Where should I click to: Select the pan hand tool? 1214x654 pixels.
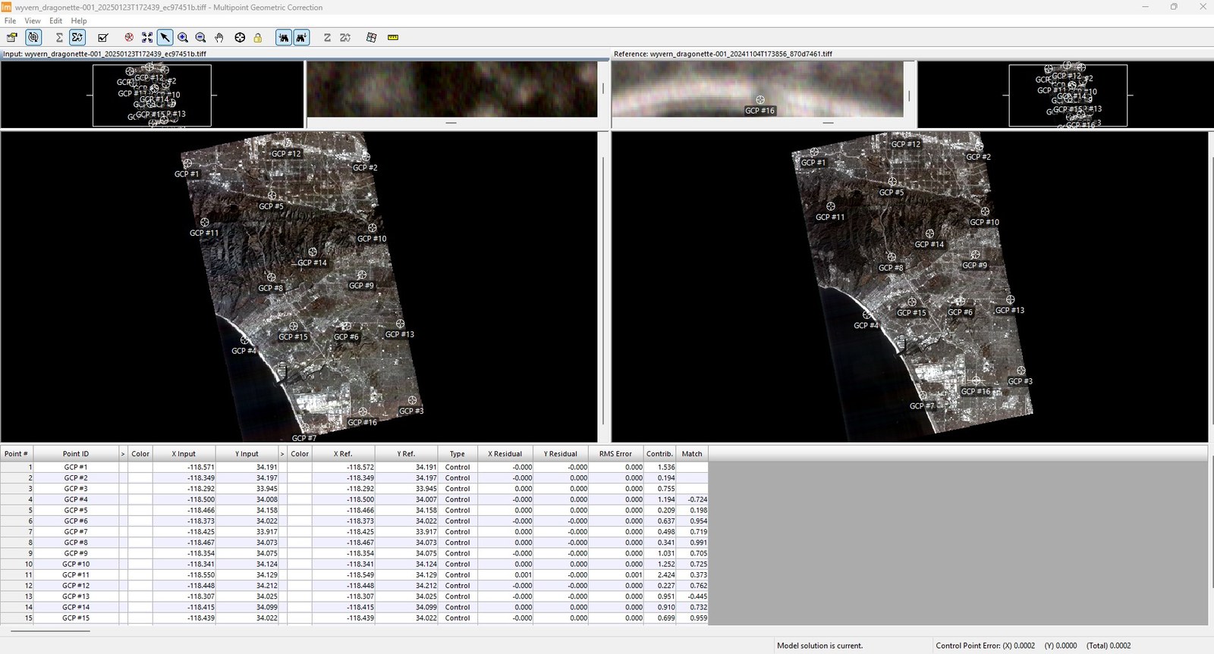click(219, 37)
